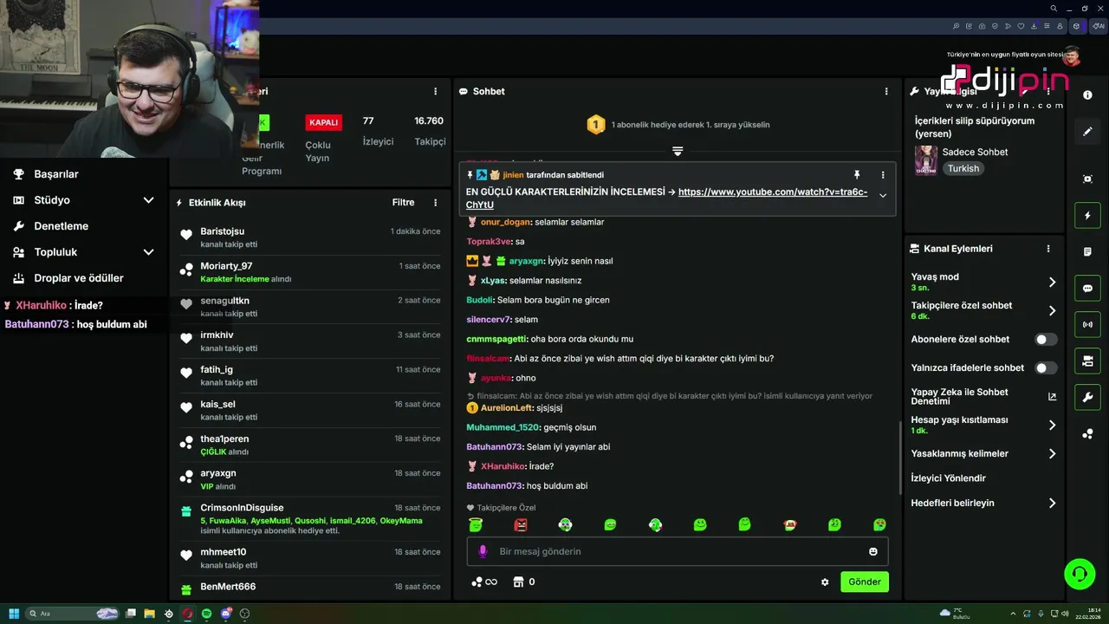This screenshot has height=624, width=1109.
Task: Open Windows Start menu
Action: [14, 614]
